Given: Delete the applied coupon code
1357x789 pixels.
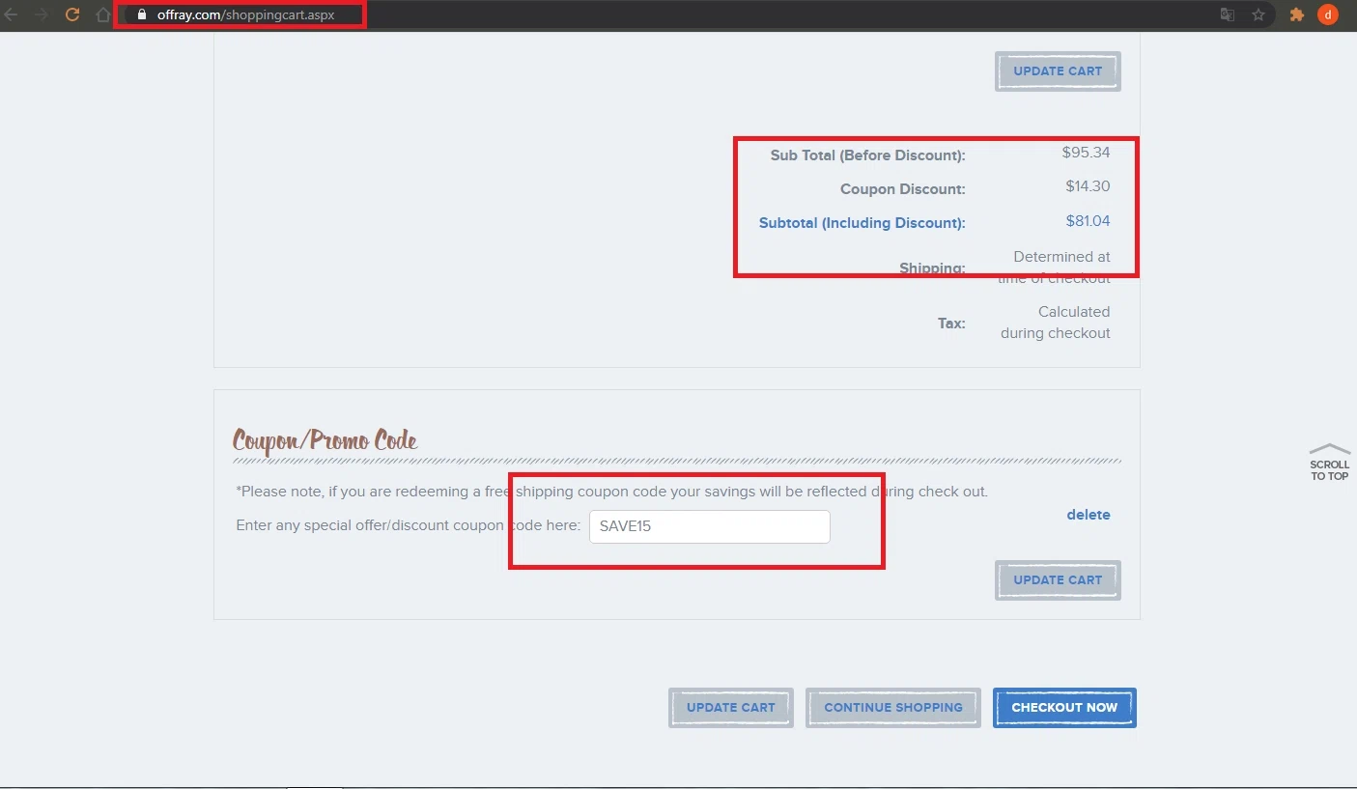Looking at the screenshot, I should pos(1088,515).
